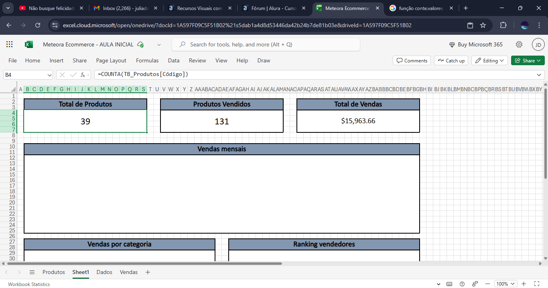Click the browser address bar URL
Image resolution: width=548 pixels, height=288 pixels.
(237, 25)
